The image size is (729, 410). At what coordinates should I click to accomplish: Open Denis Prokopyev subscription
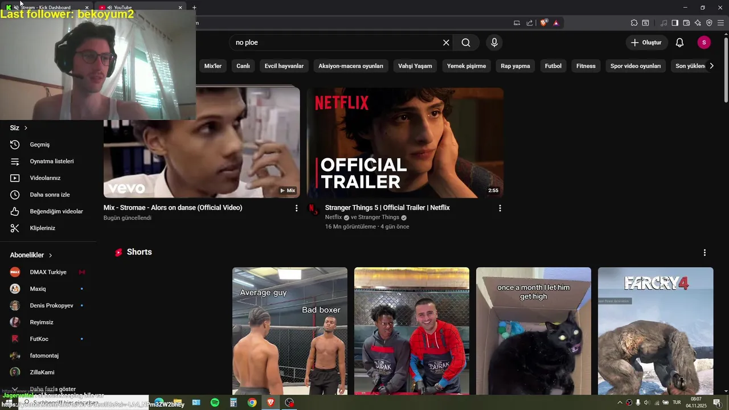coord(48,306)
